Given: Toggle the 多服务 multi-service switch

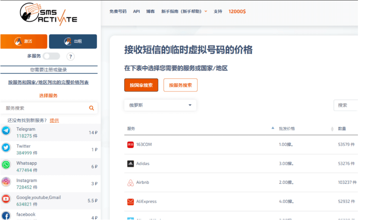Looking at the screenshot, I should [x=51, y=56].
